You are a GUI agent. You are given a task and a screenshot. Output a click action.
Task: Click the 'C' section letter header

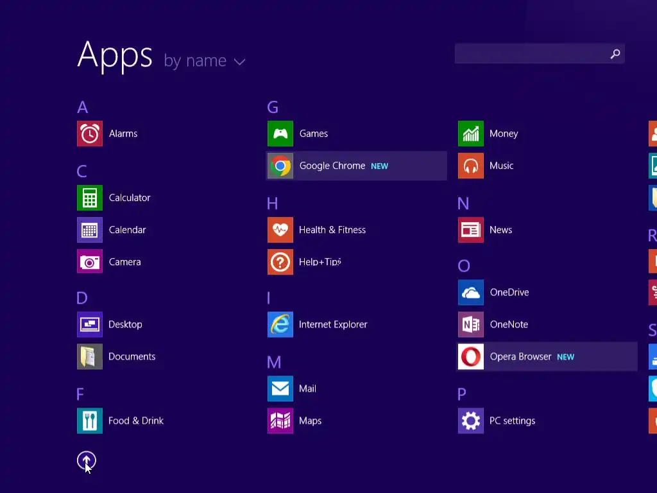tap(82, 171)
